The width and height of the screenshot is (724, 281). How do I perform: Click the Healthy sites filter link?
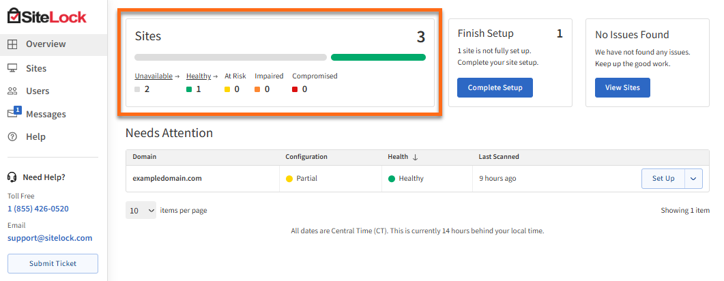(x=199, y=76)
